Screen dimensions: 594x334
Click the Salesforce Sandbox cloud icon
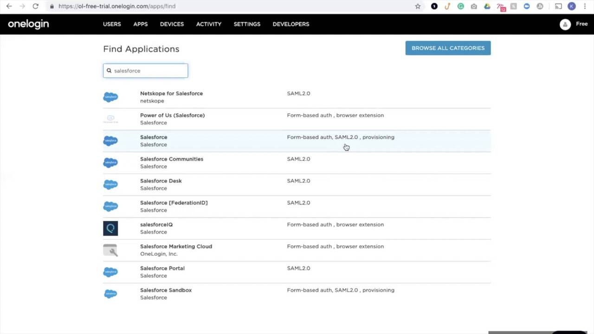click(110, 294)
